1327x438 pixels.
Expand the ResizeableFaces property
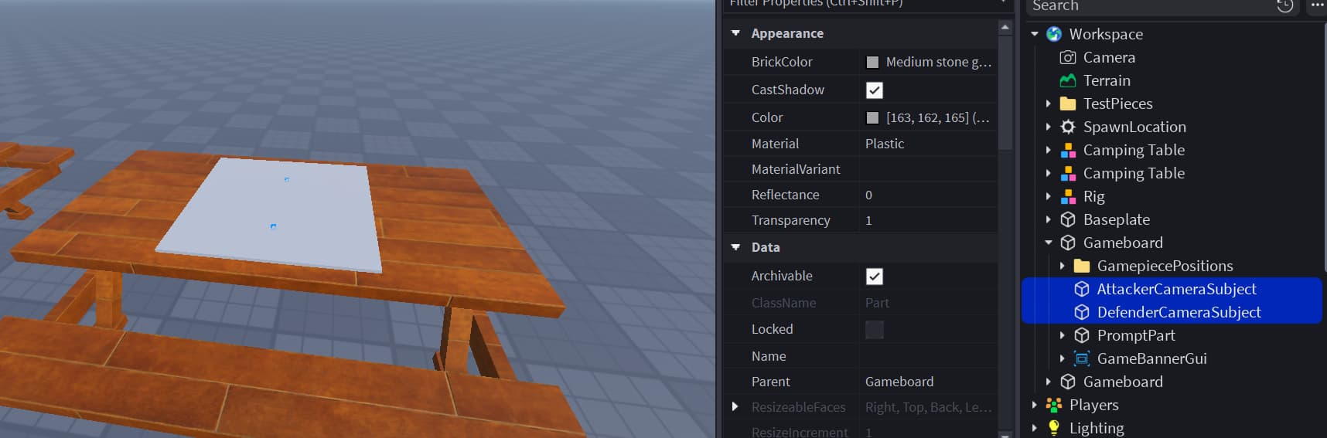[x=735, y=406]
